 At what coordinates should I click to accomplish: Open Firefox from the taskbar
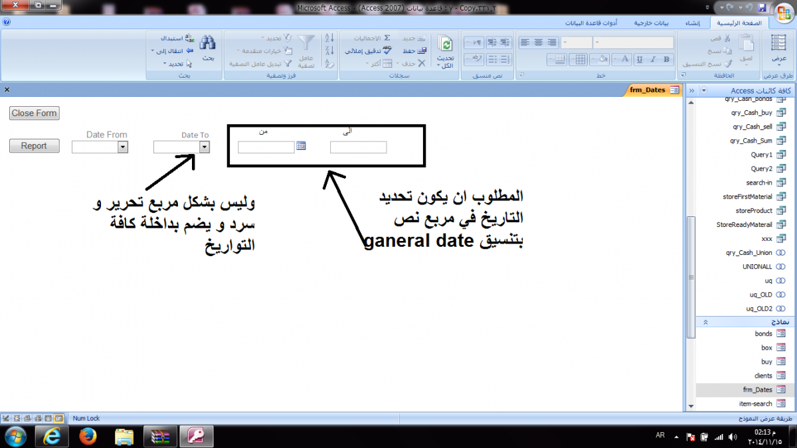(88, 436)
